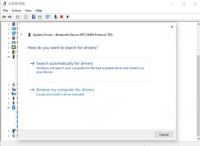
Task: Select the security devices key icon
Action: click(x=14, y=52)
